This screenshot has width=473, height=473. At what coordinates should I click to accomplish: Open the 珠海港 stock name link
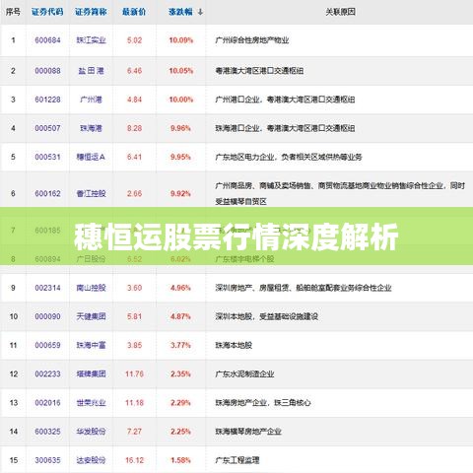pyautogui.click(x=91, y=128)
